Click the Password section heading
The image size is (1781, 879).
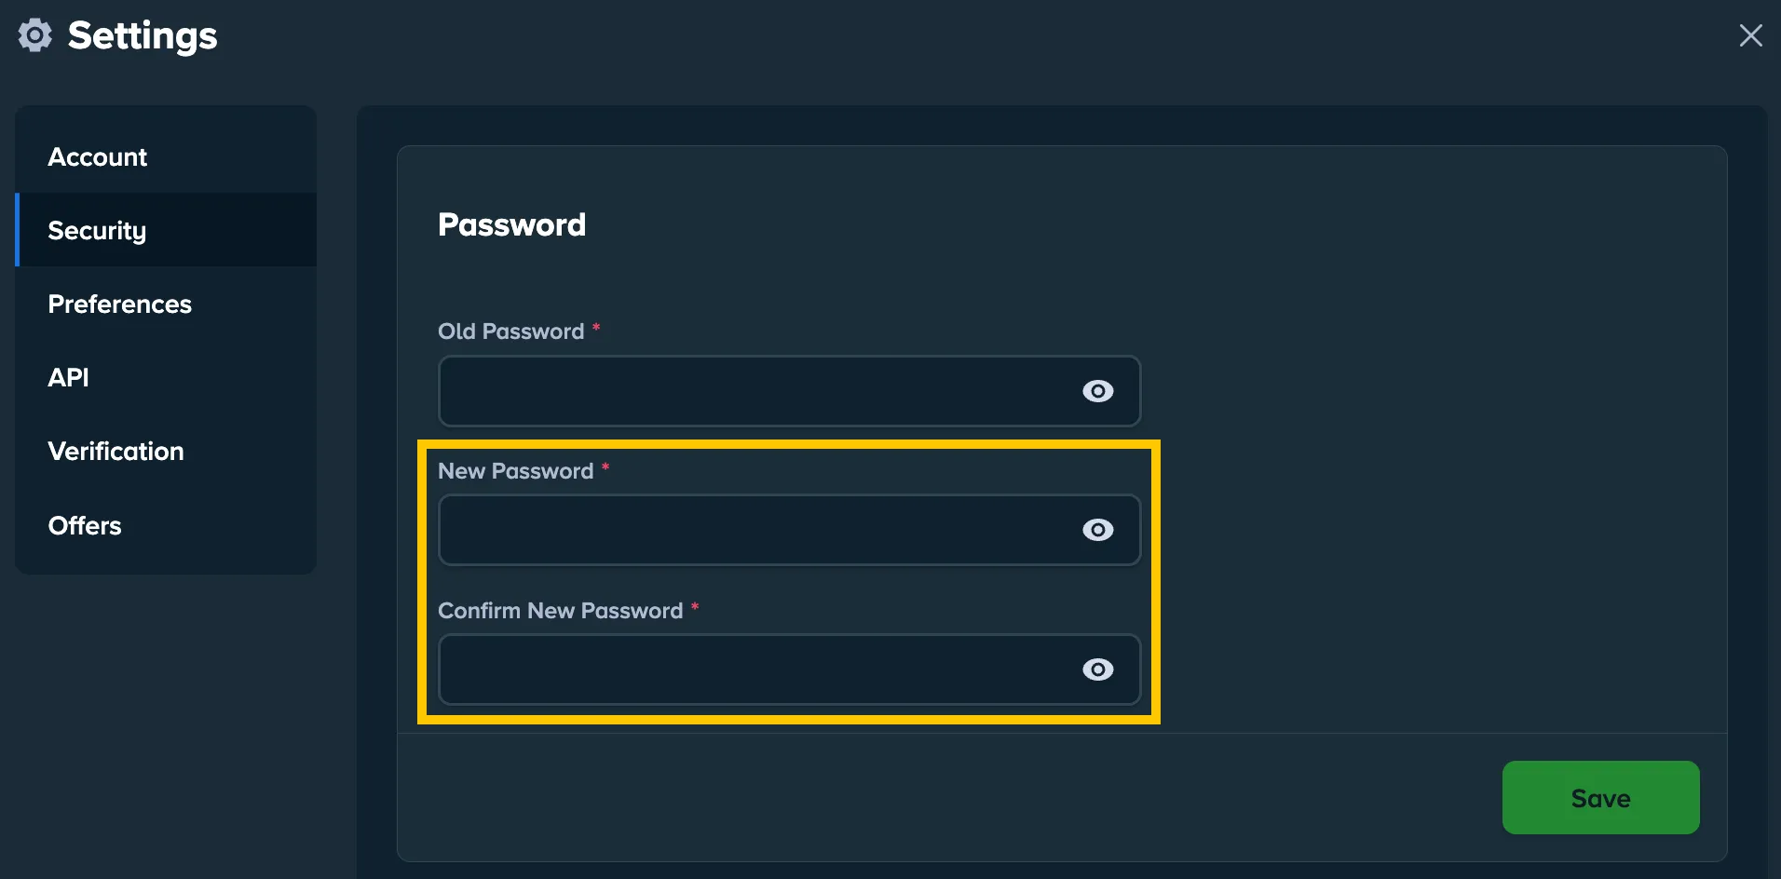click(511, 224)
